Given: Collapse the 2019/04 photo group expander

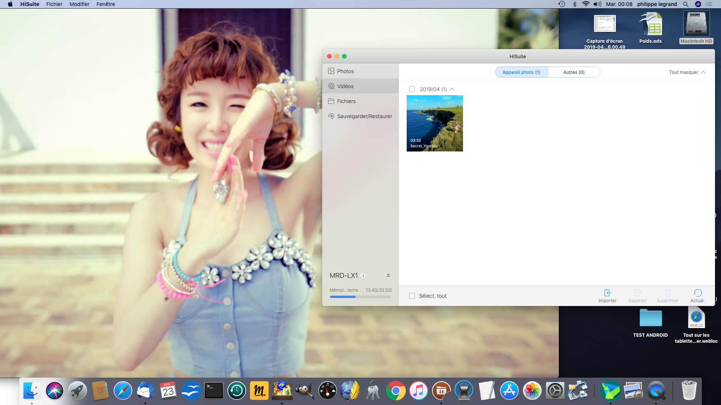Looking at the screenshot, I should (x=452, y=89).
